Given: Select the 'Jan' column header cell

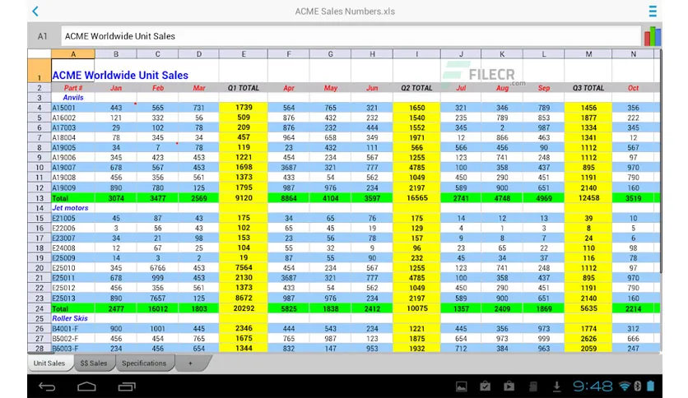Looking at the screenshot, I should pyautogui.click(x=116, y=88).
